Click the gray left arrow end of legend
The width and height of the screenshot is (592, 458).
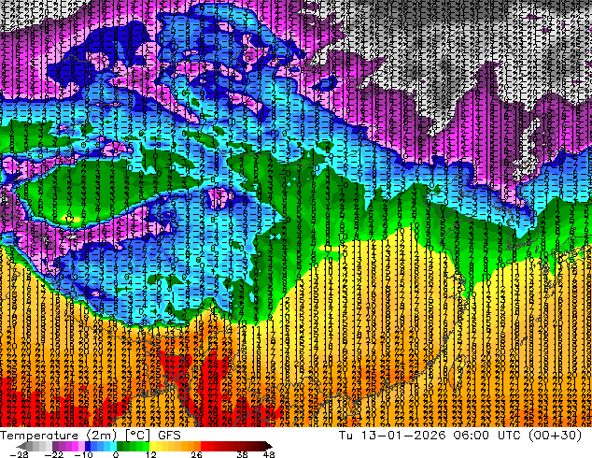coord(21,446)
